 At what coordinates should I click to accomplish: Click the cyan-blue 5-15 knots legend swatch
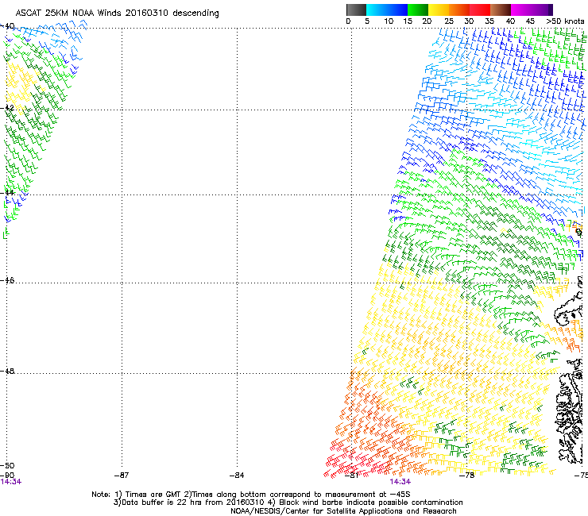pos(387,10)
